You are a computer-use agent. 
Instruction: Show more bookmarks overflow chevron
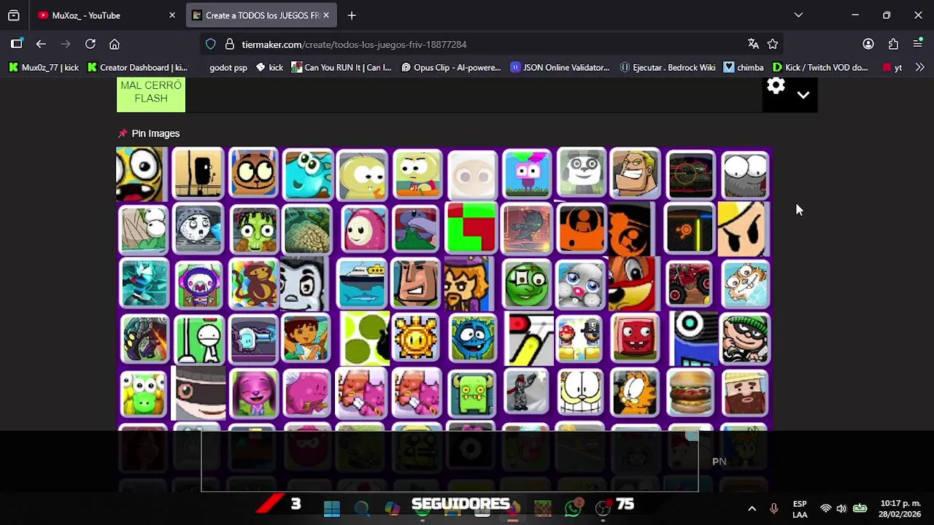(x=919, y=67)
